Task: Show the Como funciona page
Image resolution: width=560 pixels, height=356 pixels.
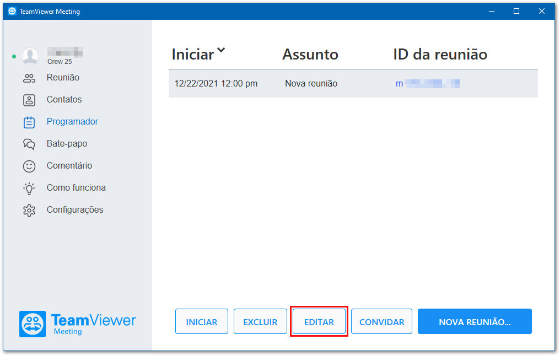Action: tap(76, 187)
